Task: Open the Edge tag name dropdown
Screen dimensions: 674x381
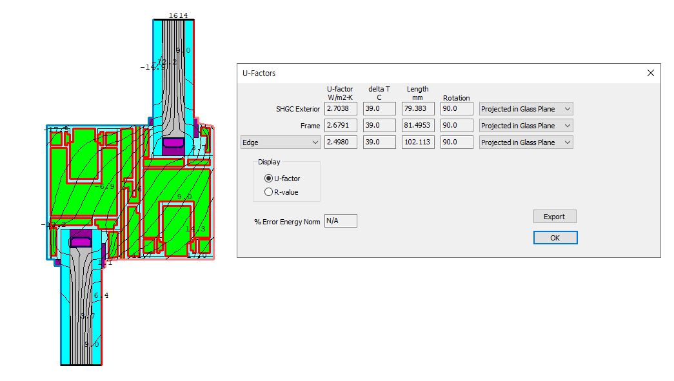Action: point(280,142)
